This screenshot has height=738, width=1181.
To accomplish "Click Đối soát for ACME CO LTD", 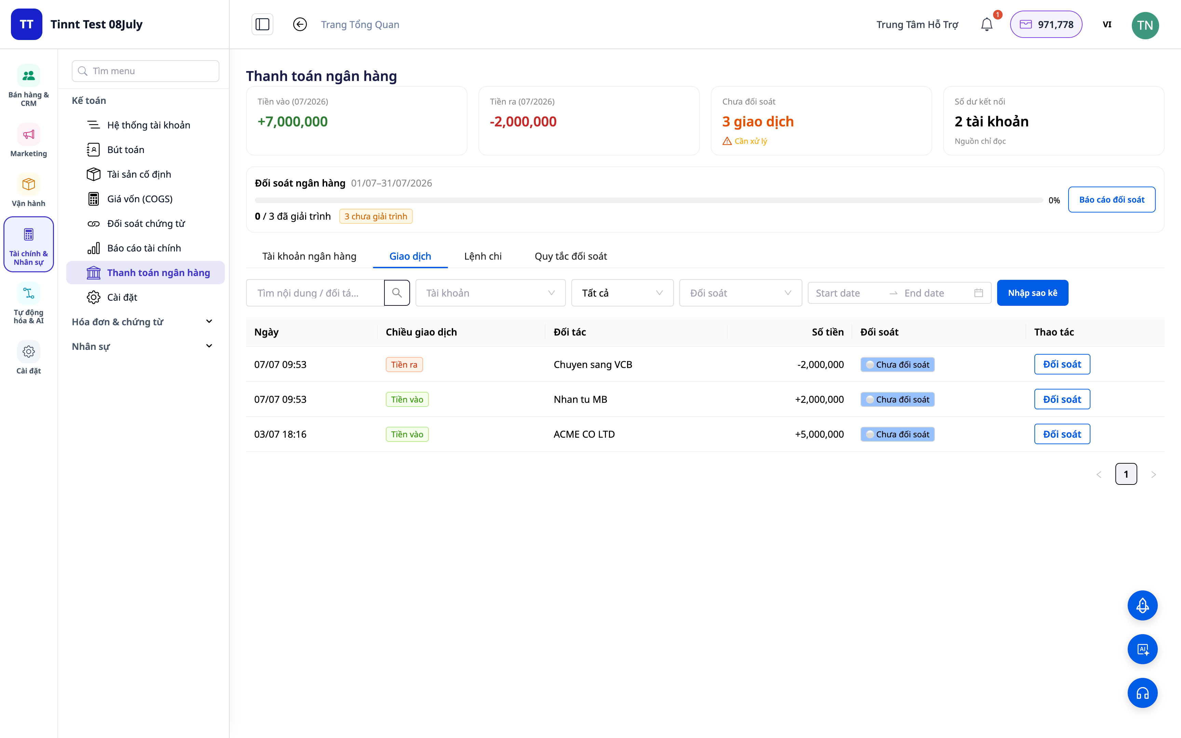I will tap(1062, 434).
